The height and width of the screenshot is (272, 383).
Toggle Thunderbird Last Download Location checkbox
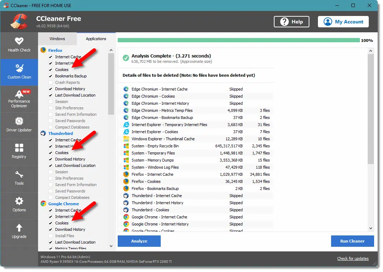tap(50, 165)
